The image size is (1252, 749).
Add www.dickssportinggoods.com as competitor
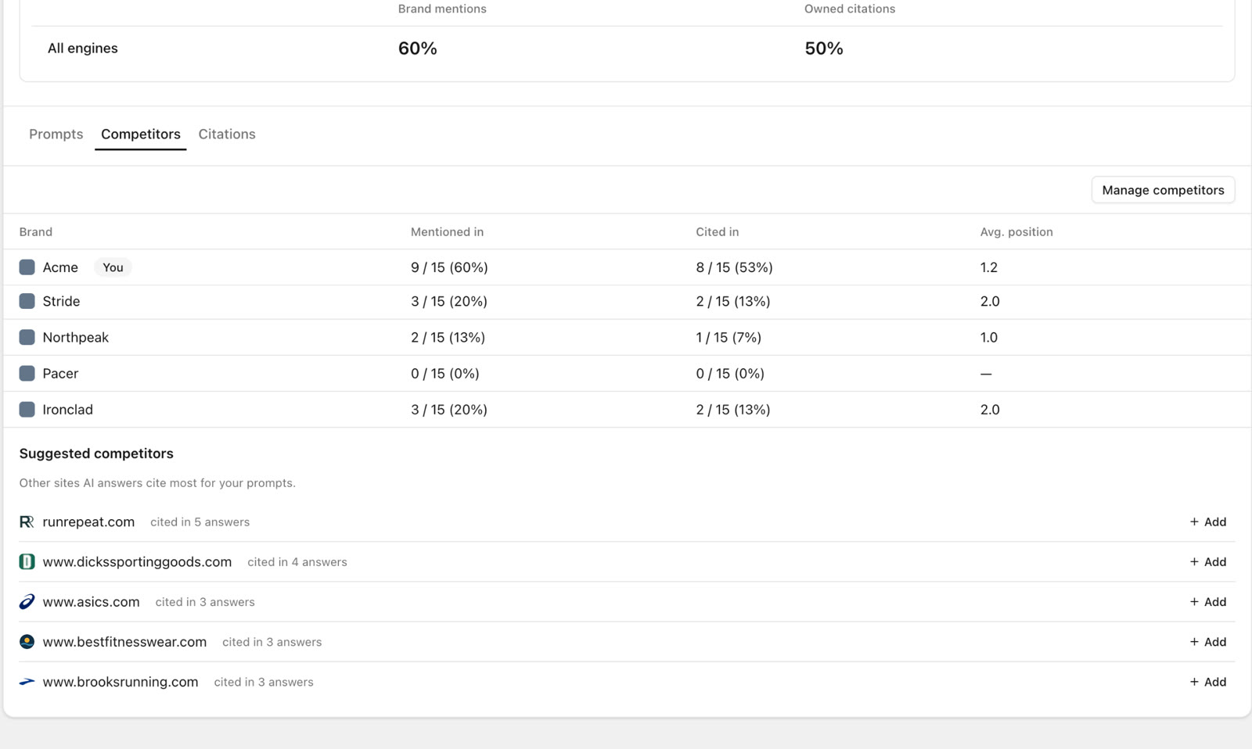click(1208, 561)
